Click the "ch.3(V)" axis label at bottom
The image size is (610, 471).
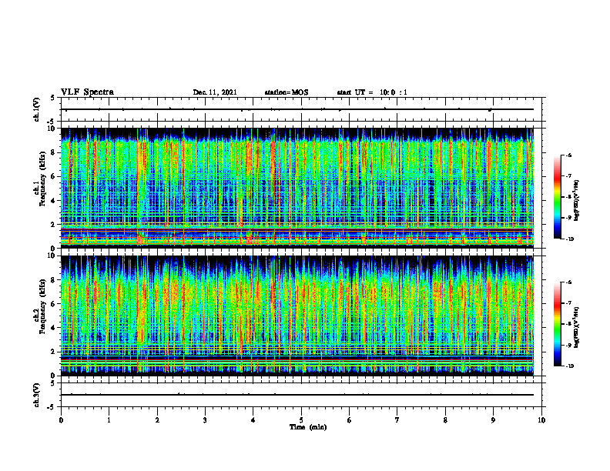(37, 395)
